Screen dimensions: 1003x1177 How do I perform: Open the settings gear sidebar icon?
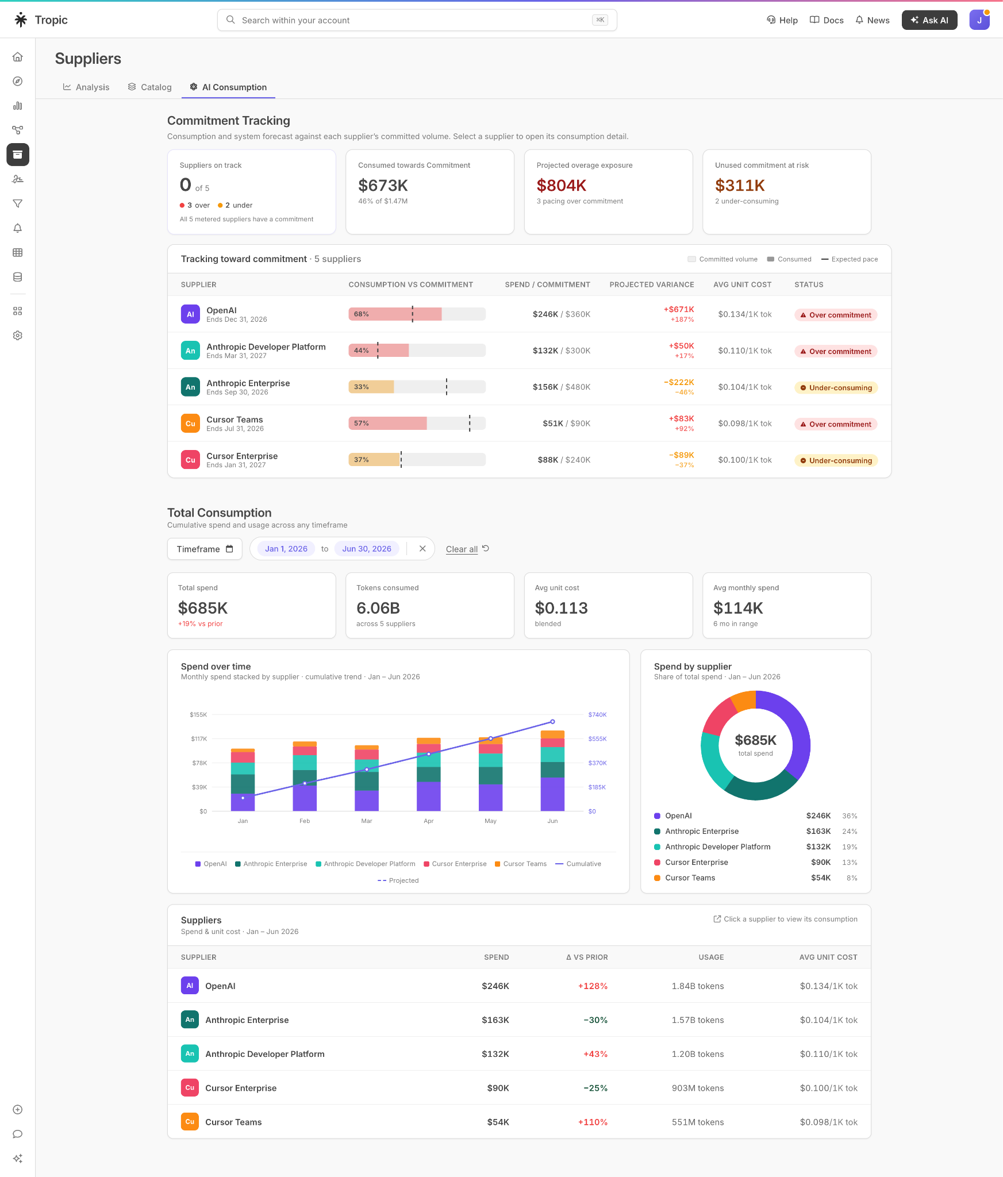pyautogui.click(x=18, y=336)
